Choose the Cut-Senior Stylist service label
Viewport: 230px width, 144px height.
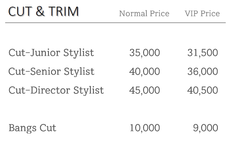[x=51, y=72]
